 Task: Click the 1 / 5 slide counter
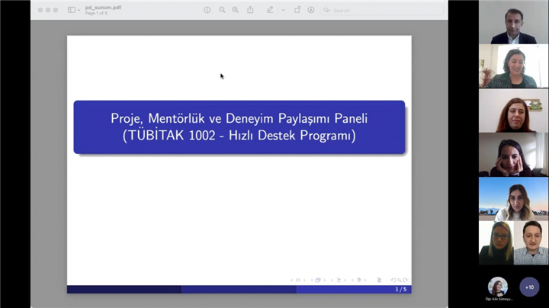pyautogui.click(x=401, y=289)
